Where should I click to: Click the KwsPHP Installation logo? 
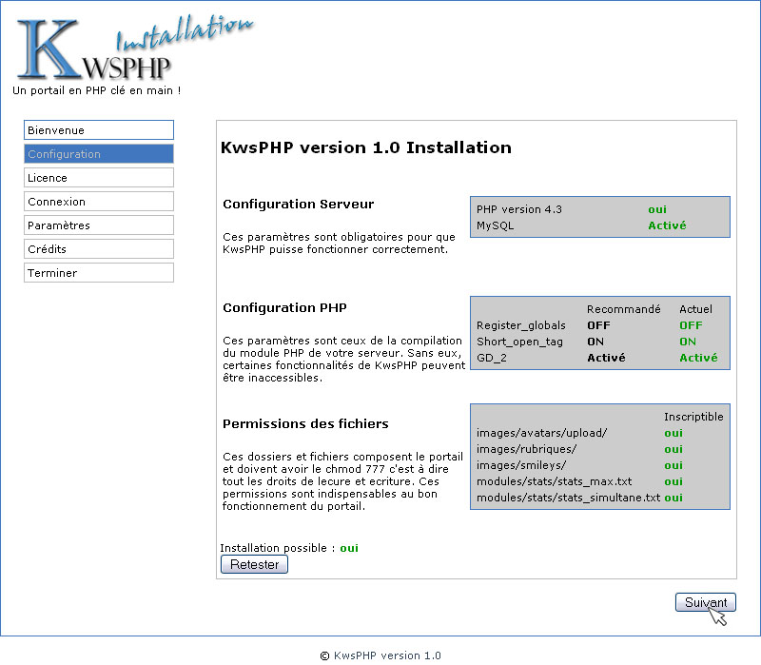click(134, 49)
